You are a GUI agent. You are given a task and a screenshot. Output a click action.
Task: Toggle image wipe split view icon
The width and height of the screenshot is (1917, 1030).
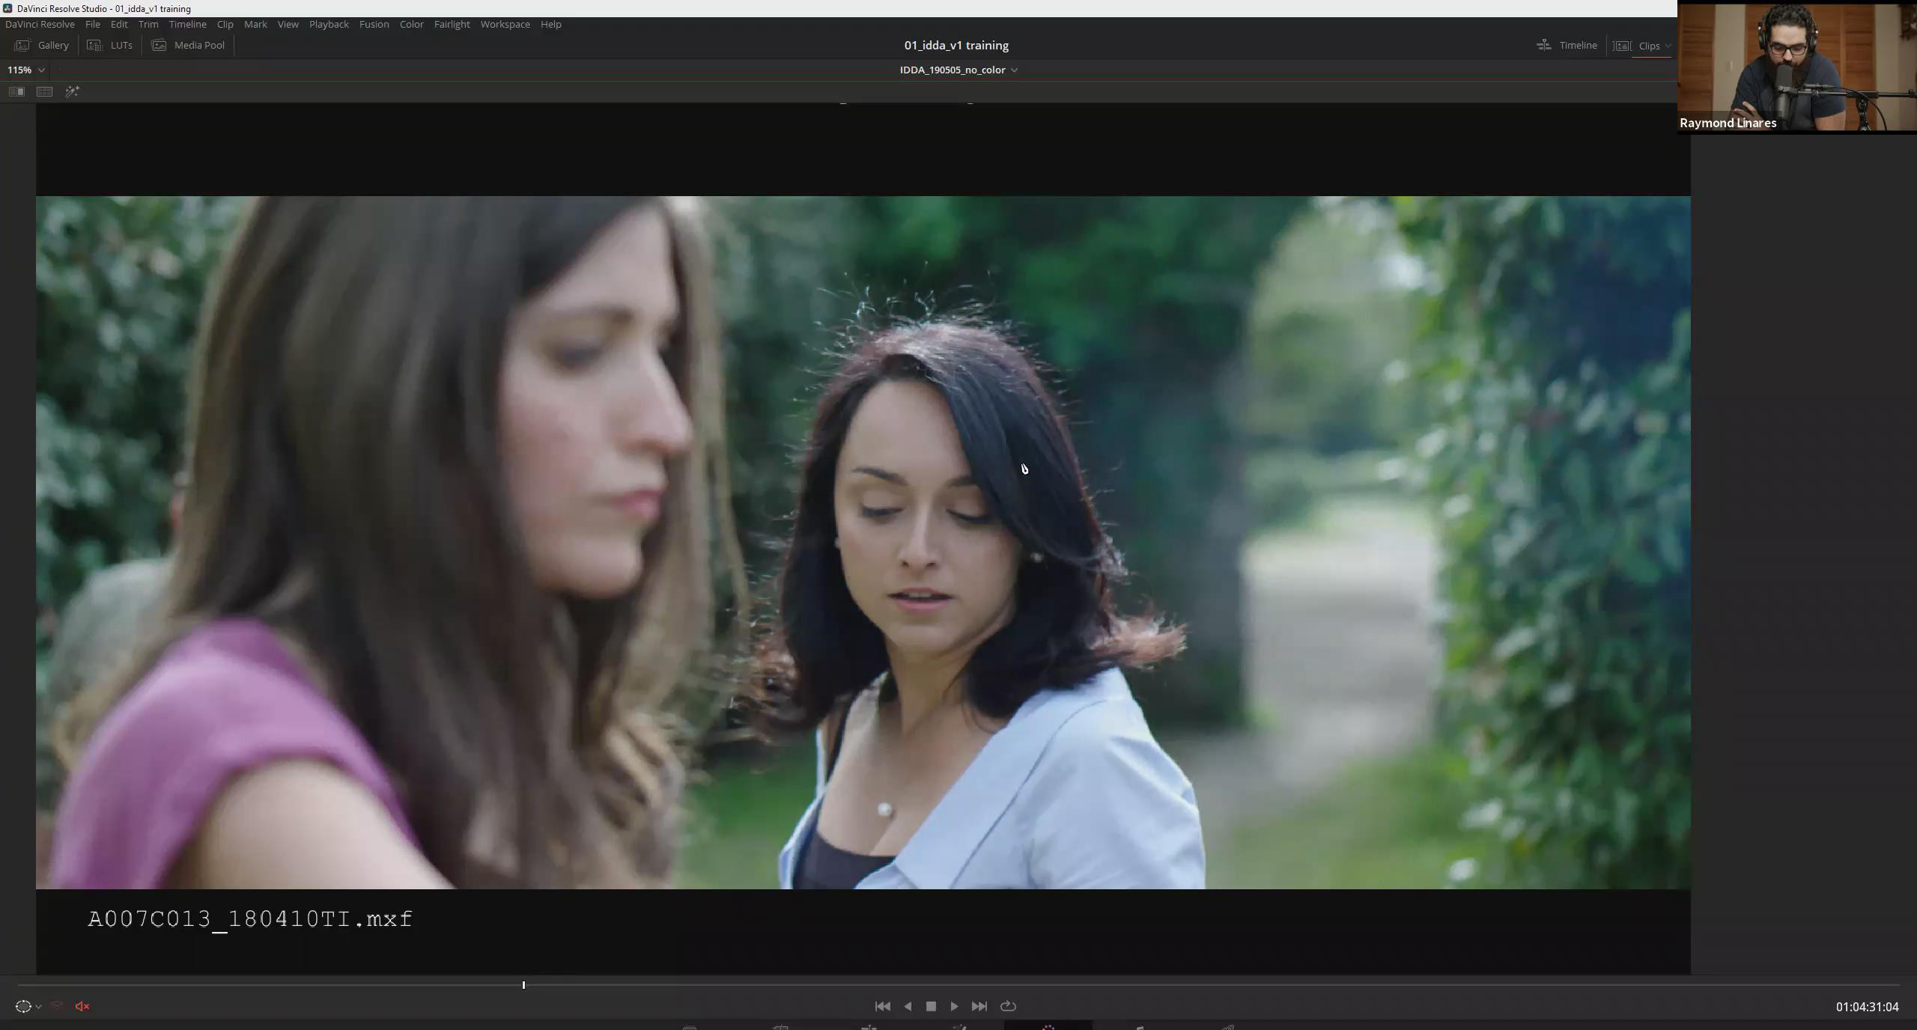click(x=16, y=91)
